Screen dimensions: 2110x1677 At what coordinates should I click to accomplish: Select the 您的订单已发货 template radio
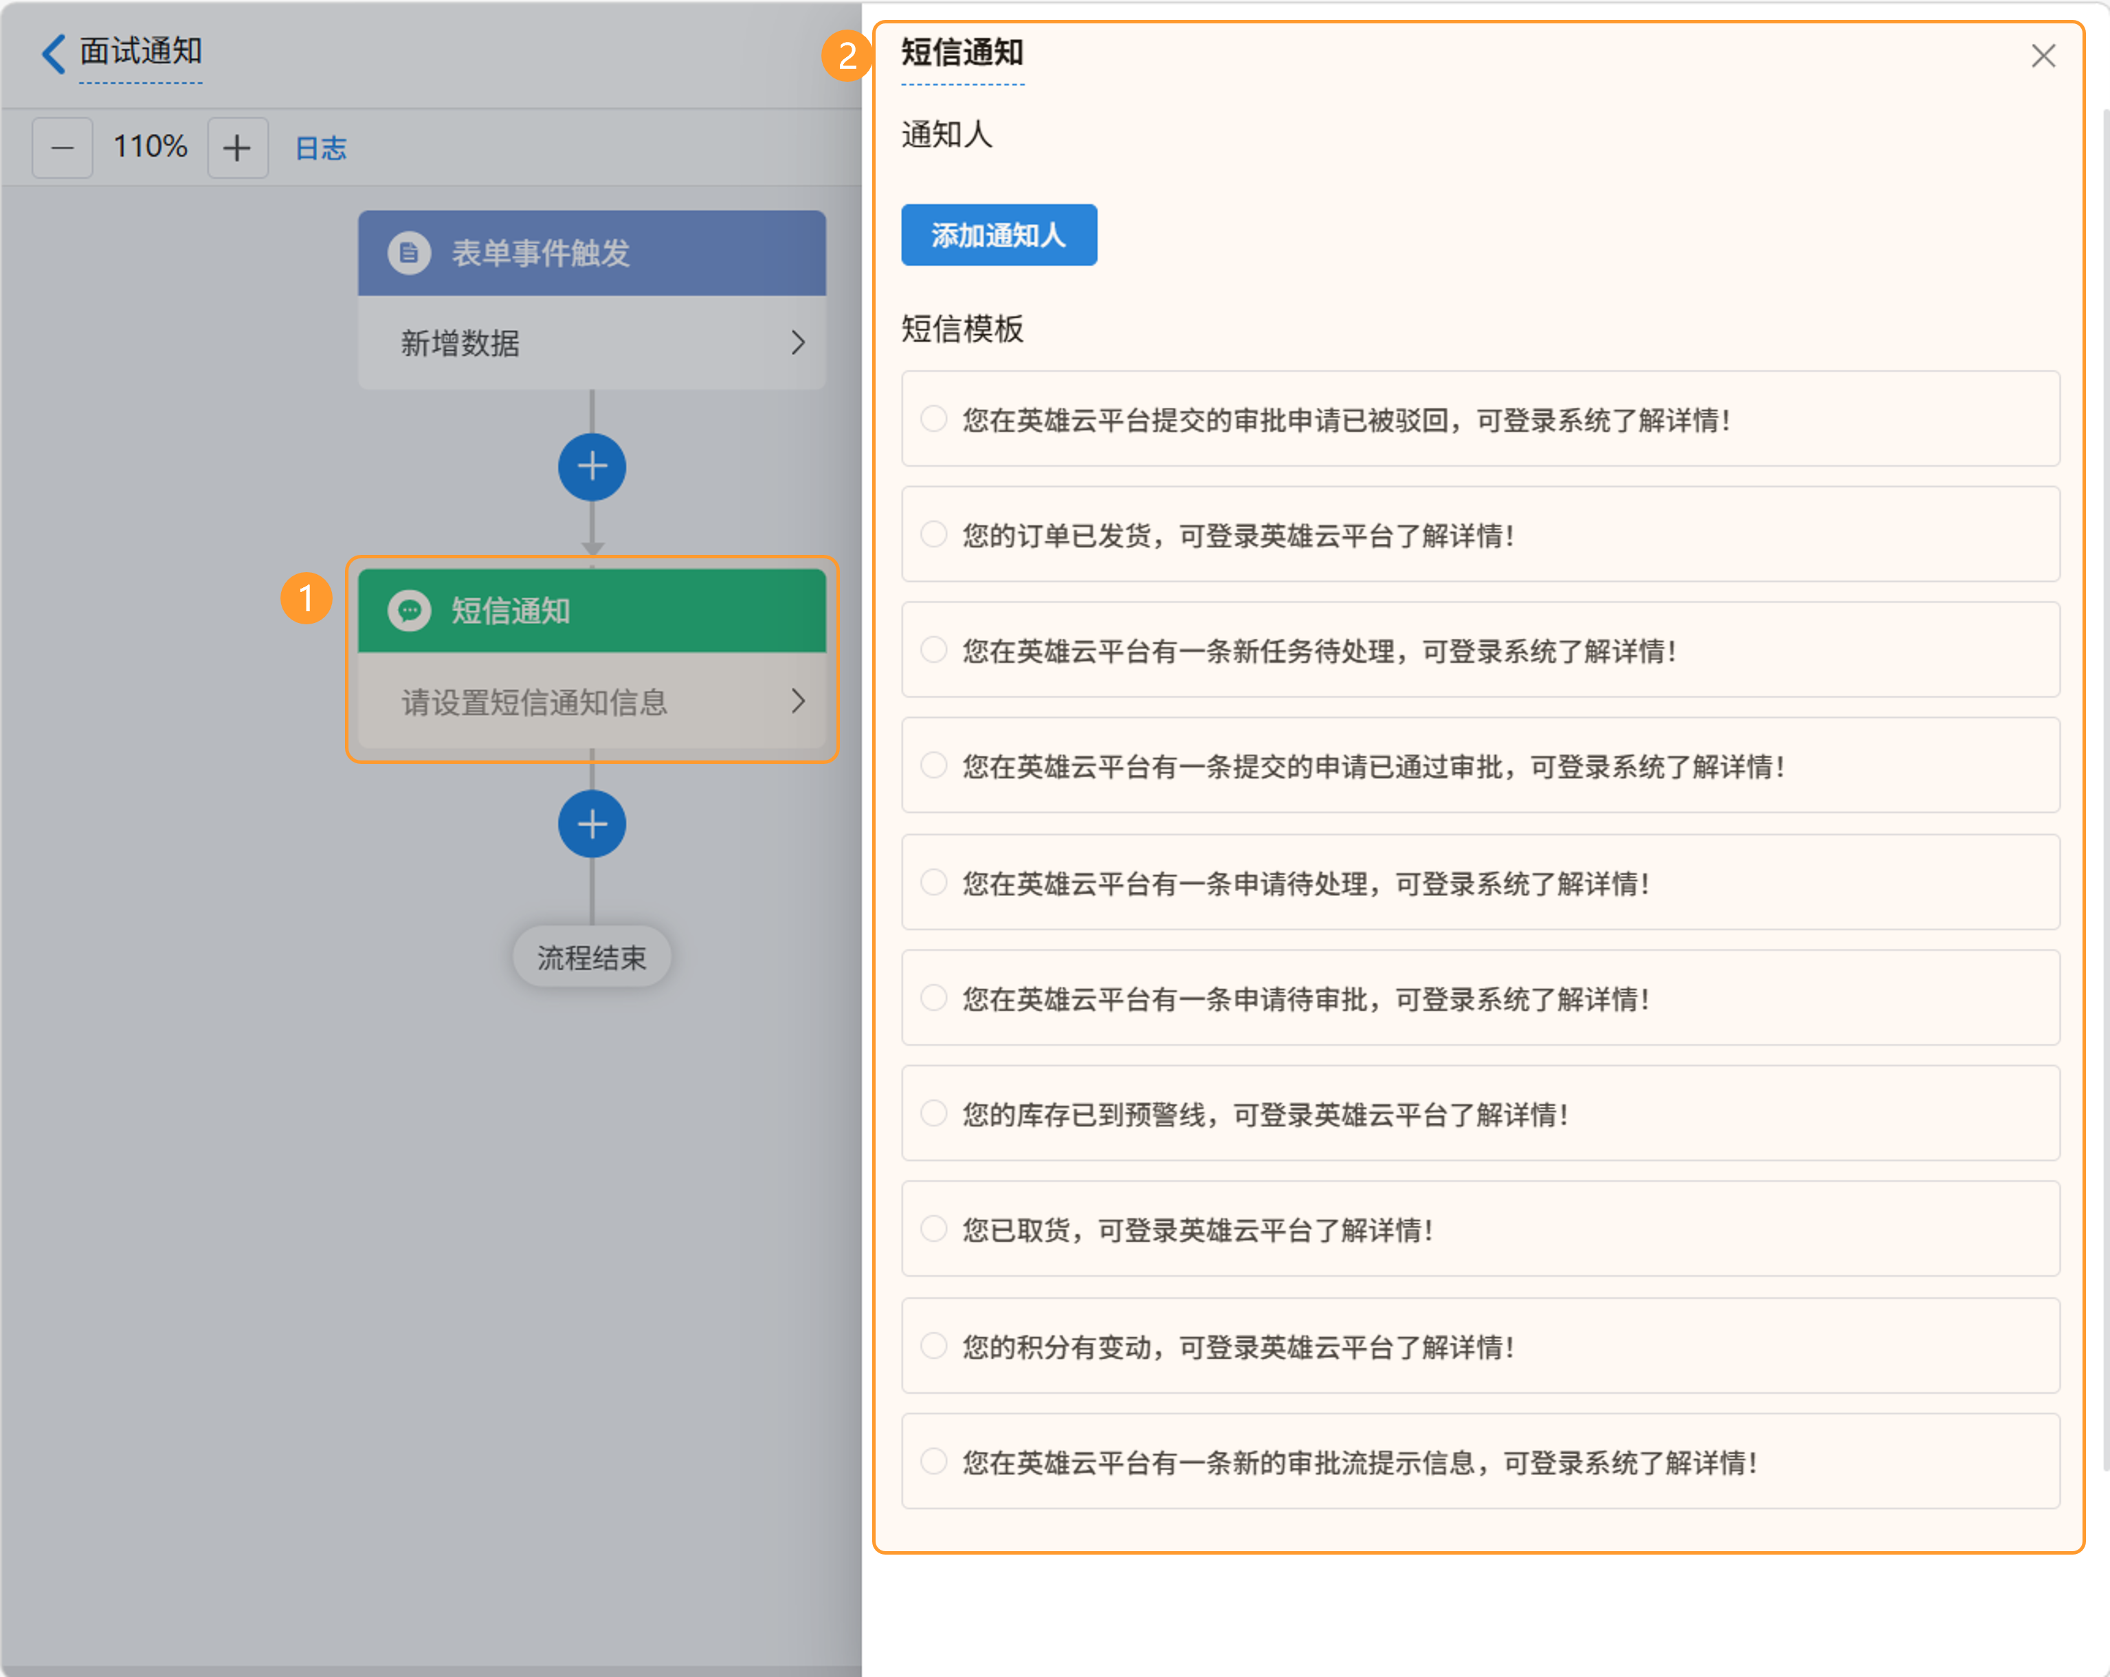click(x=933, y=534)
